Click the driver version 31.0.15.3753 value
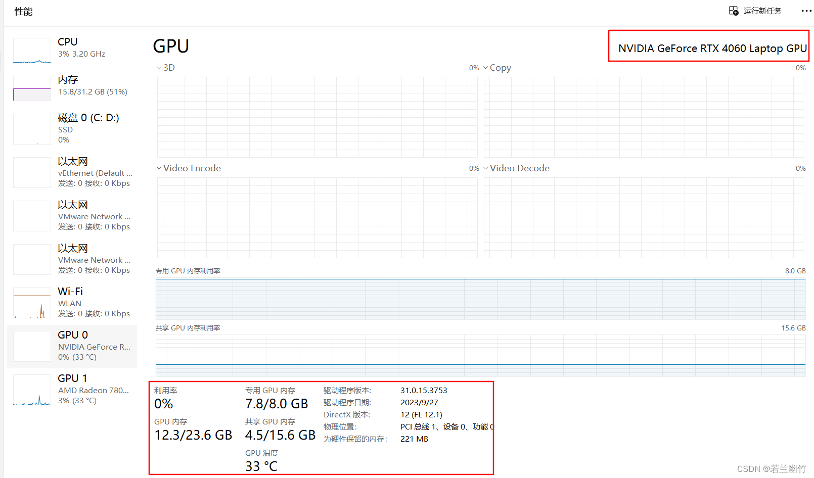The image size is (814, 478). tap(424, 391)
